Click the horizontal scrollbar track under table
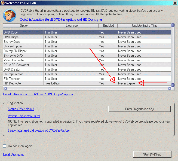 [87, 88]
